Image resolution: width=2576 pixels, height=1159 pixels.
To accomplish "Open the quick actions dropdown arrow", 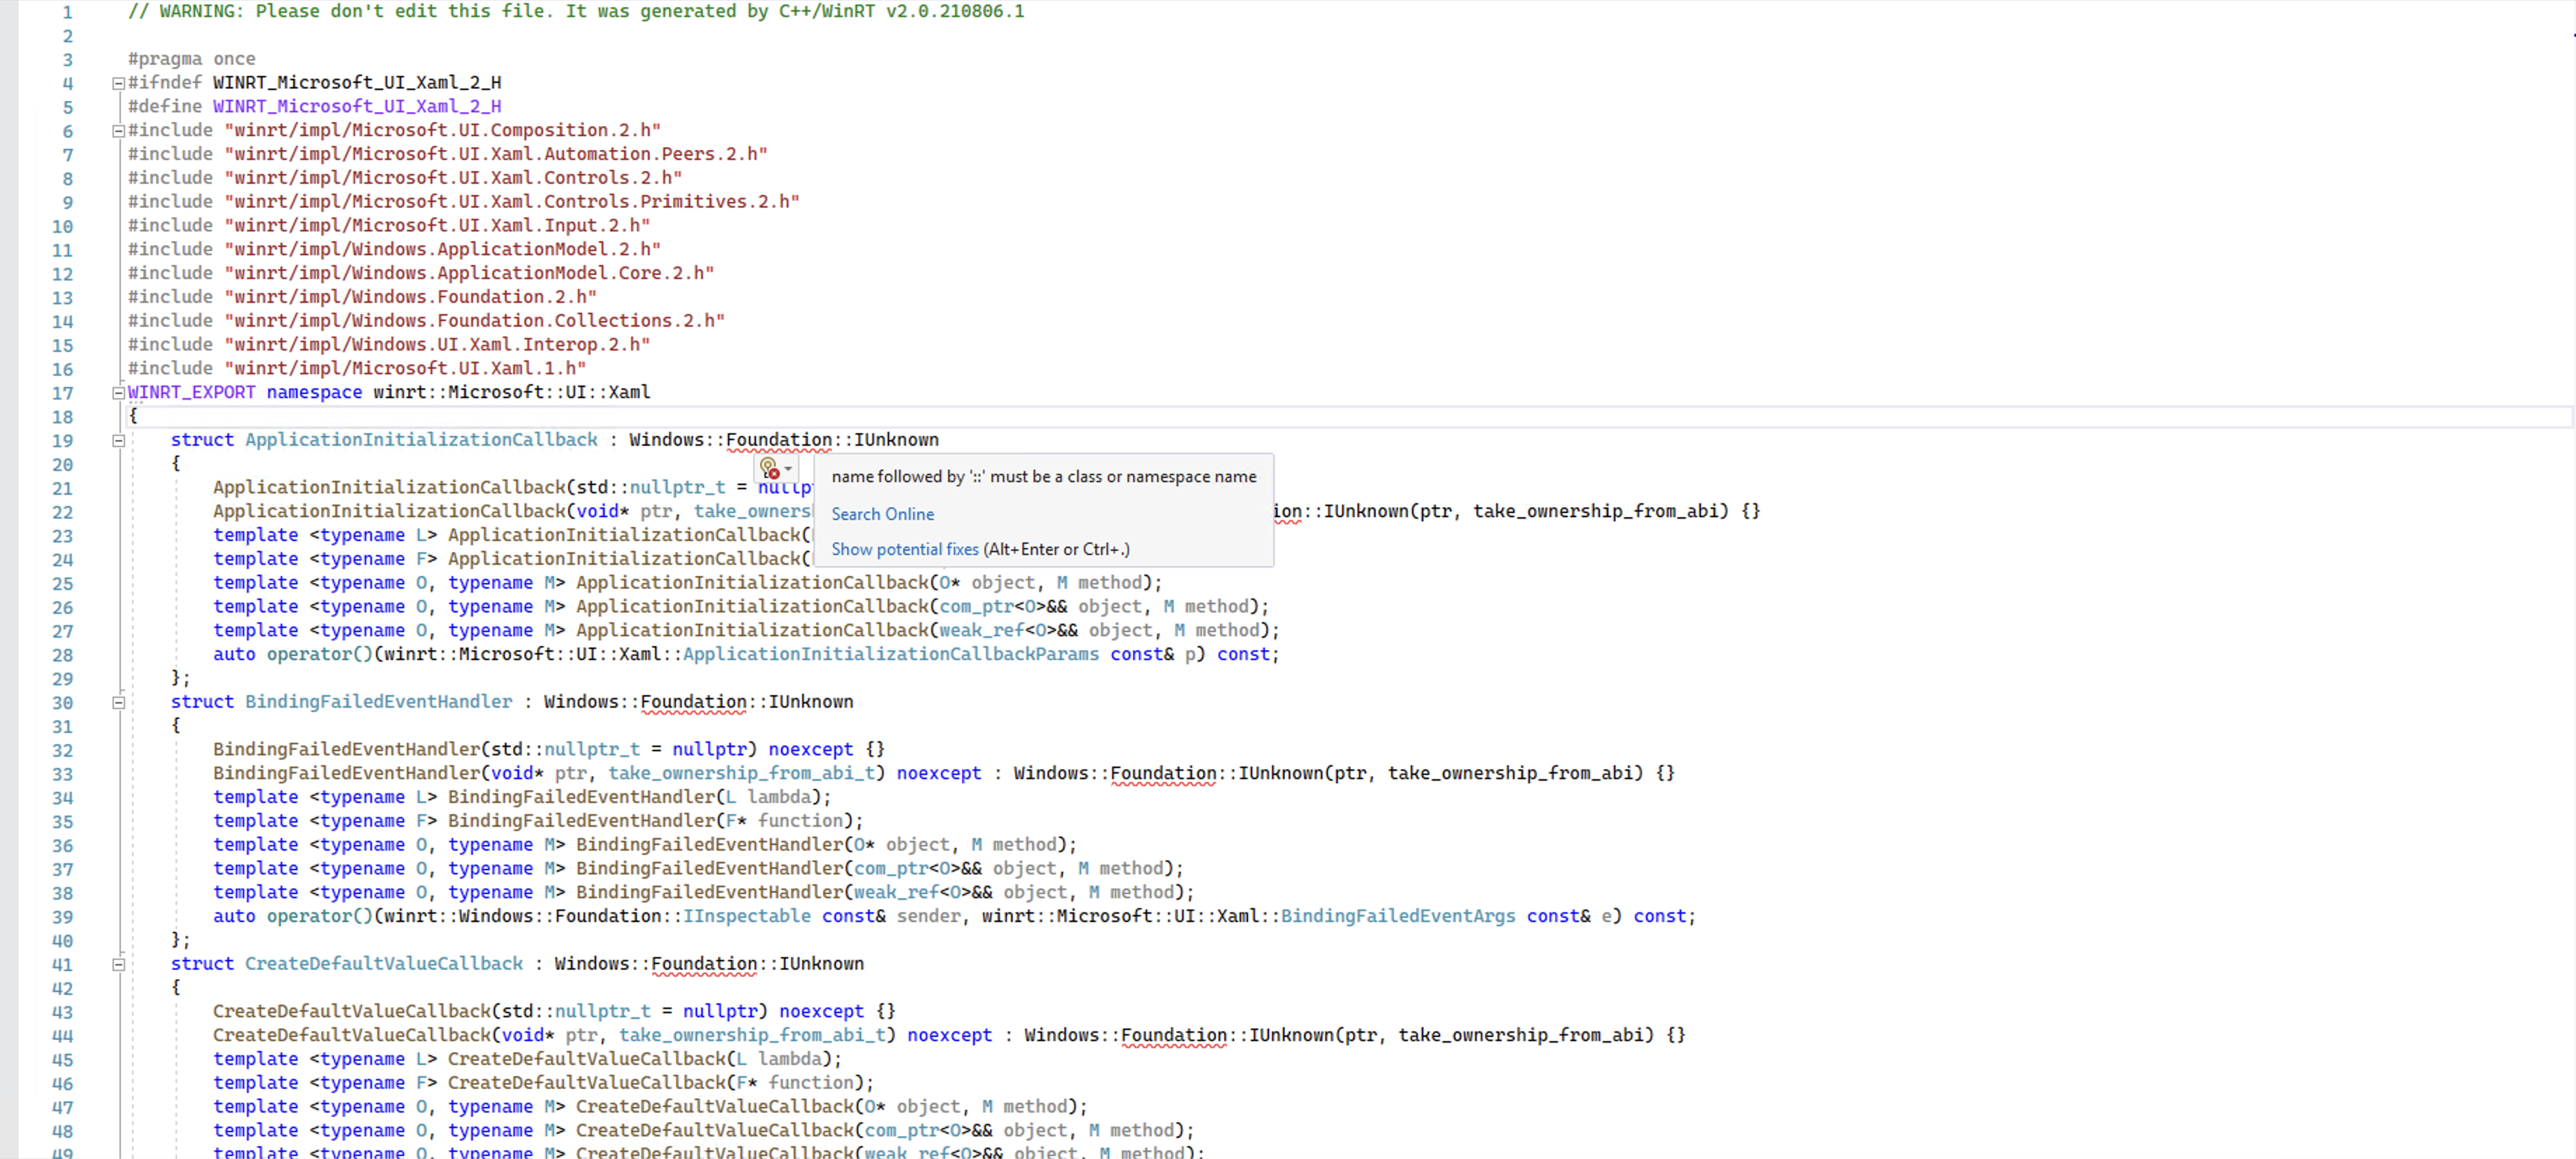I will (788, 469).
